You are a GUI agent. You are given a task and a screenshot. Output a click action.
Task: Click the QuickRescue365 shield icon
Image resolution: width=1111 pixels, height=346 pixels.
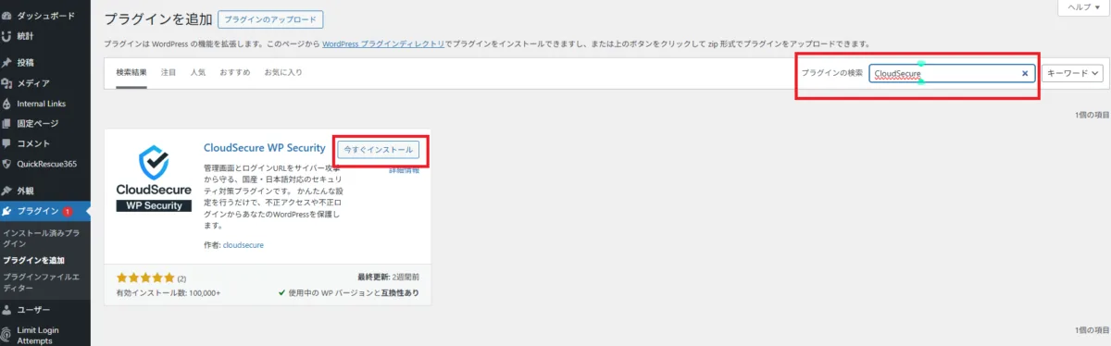pyautogui.click(x=7, y=164)
